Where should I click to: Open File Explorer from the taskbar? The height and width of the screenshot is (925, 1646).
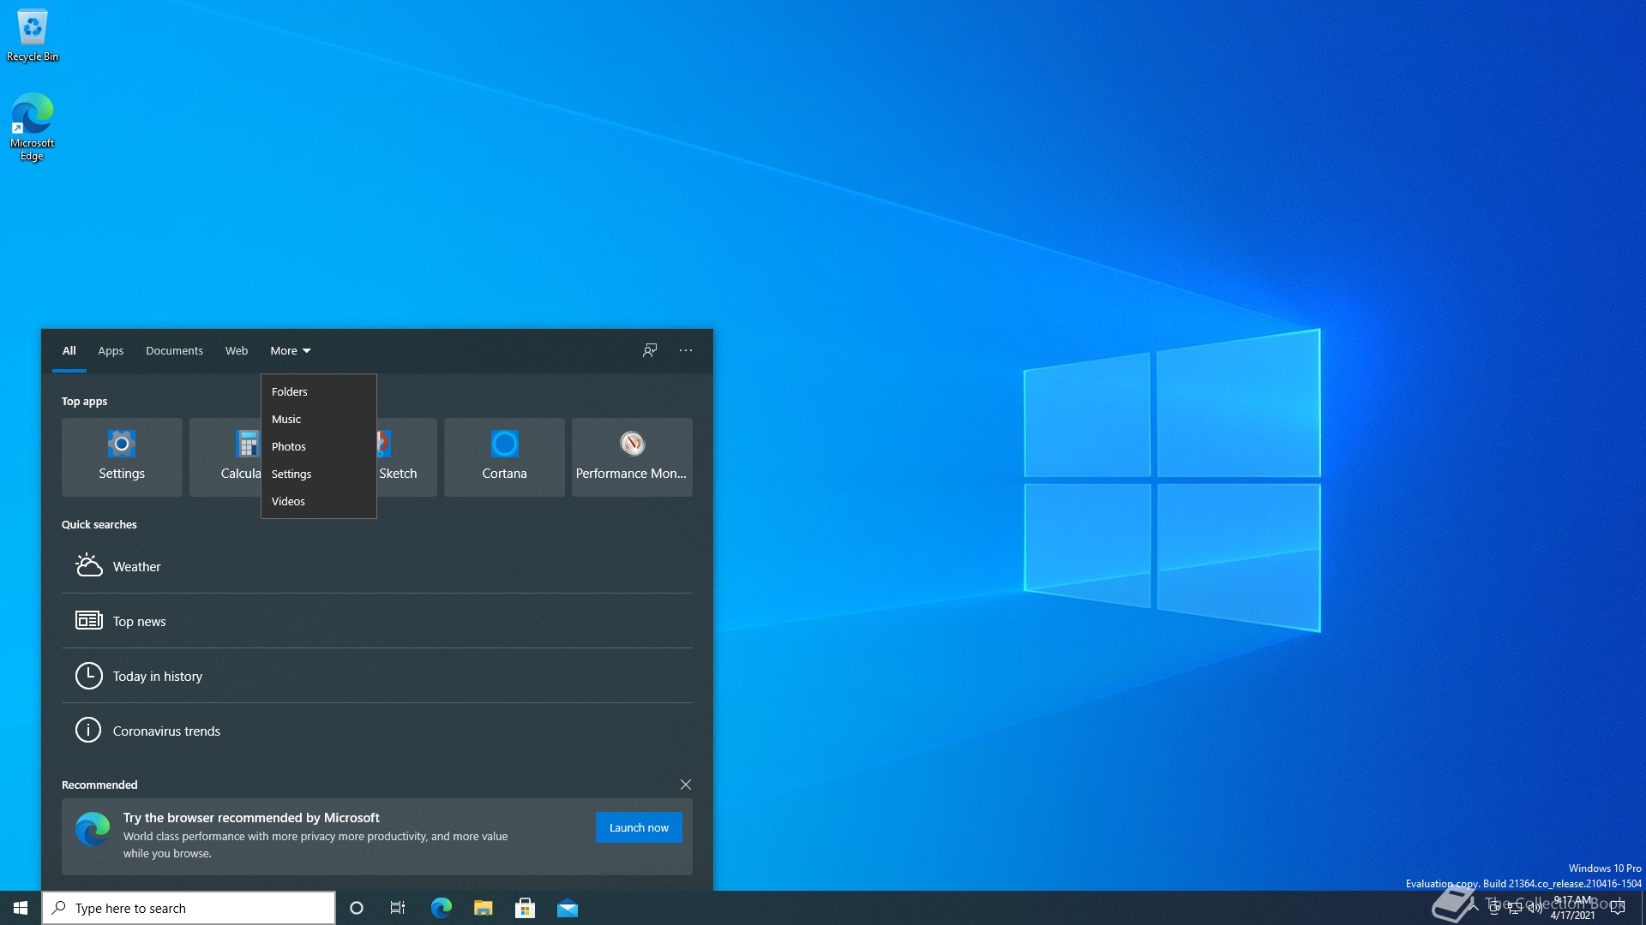coord(483,908)
